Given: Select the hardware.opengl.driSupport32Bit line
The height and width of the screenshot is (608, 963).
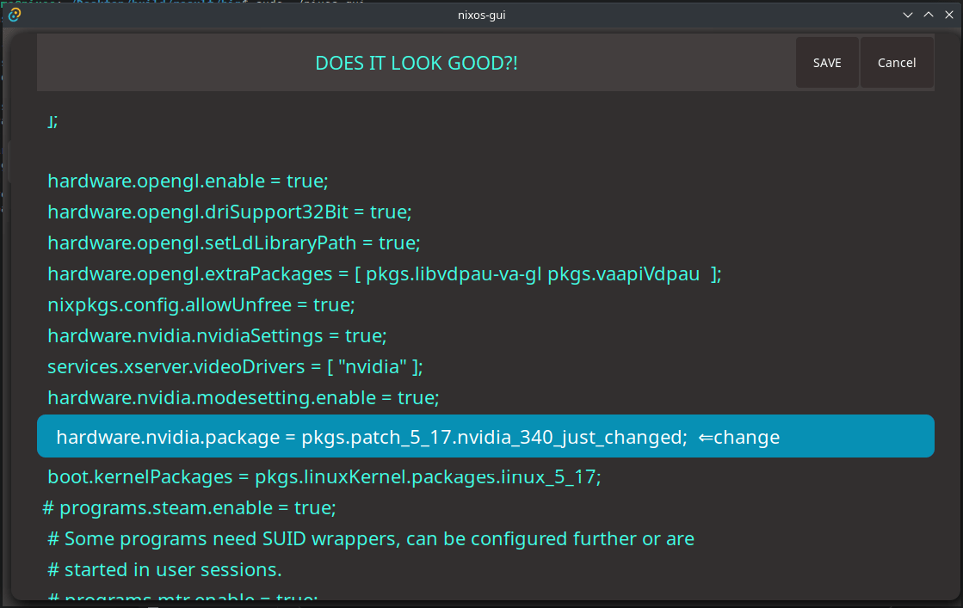Looking at the screenshot, I should pyautogui.click(x=228, y=212).
